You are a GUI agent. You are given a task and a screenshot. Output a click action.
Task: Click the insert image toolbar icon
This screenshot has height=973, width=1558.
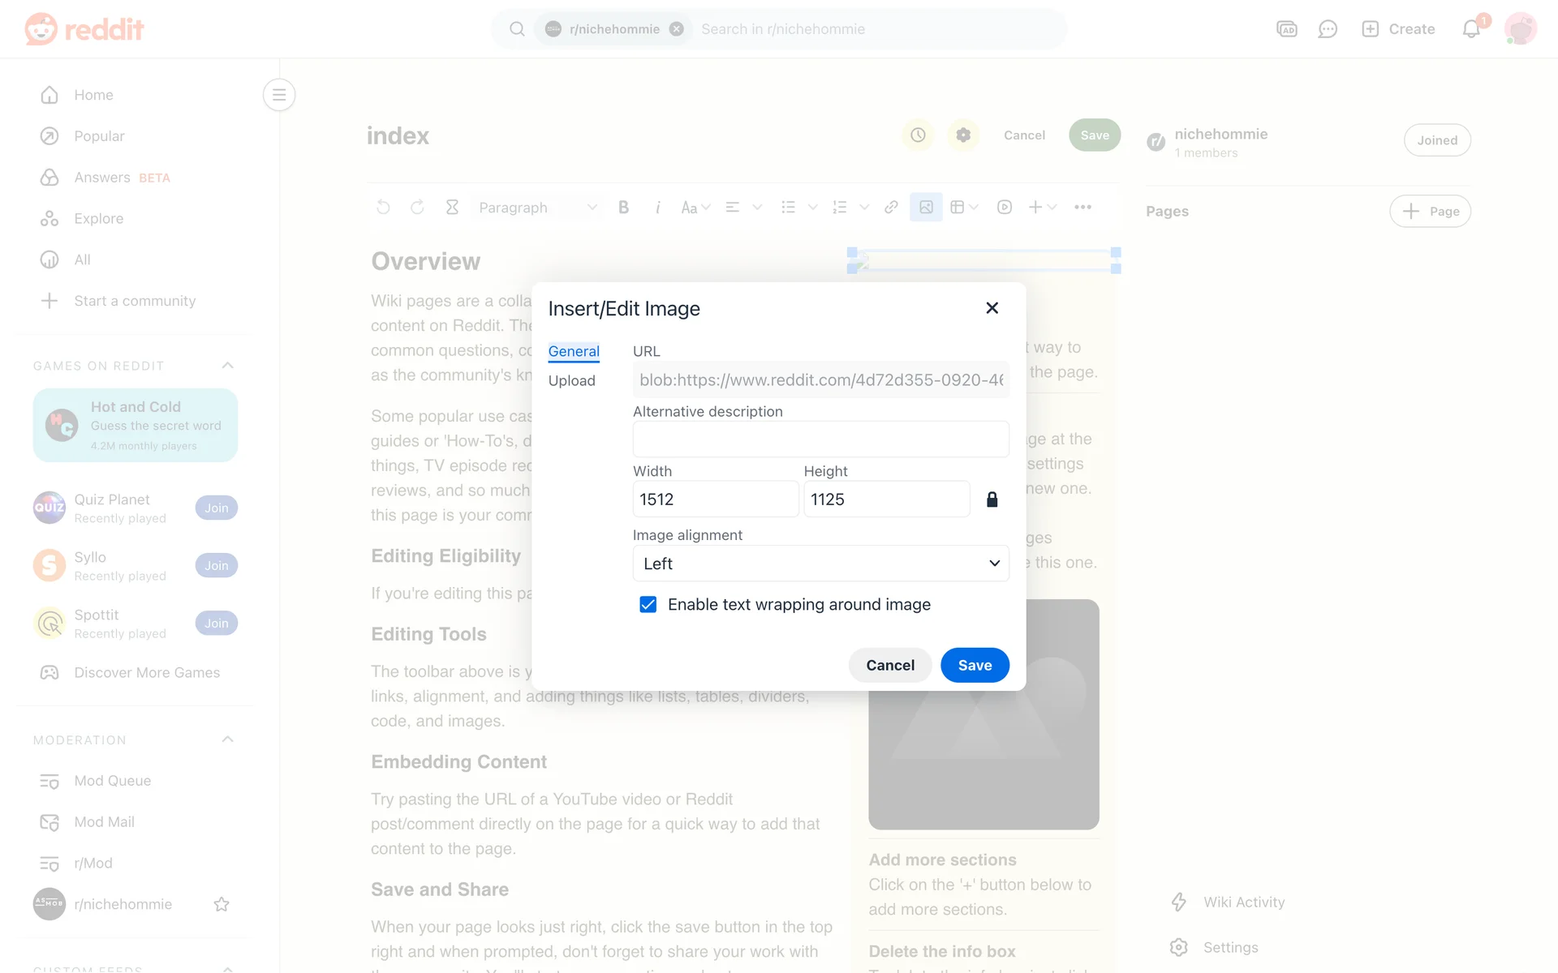(926, 208)
